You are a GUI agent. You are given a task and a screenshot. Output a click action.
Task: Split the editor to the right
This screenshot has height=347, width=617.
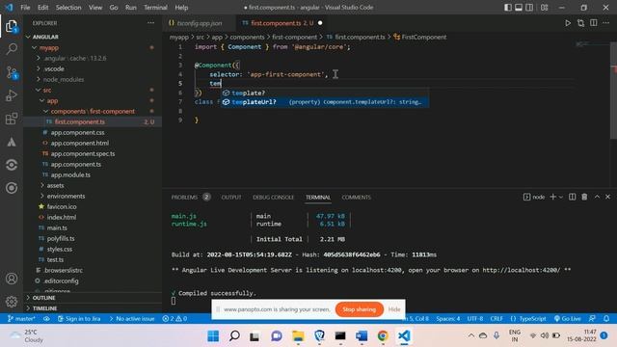(x=594, y=23)
